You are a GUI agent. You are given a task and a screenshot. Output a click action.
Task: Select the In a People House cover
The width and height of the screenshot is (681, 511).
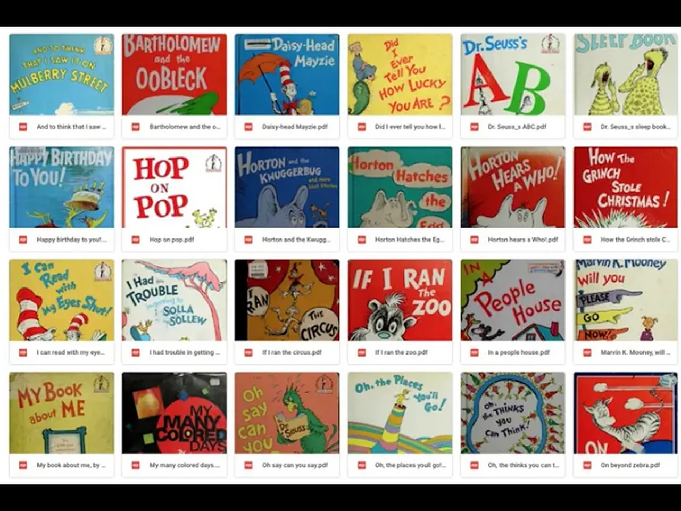tap(513, 300)
